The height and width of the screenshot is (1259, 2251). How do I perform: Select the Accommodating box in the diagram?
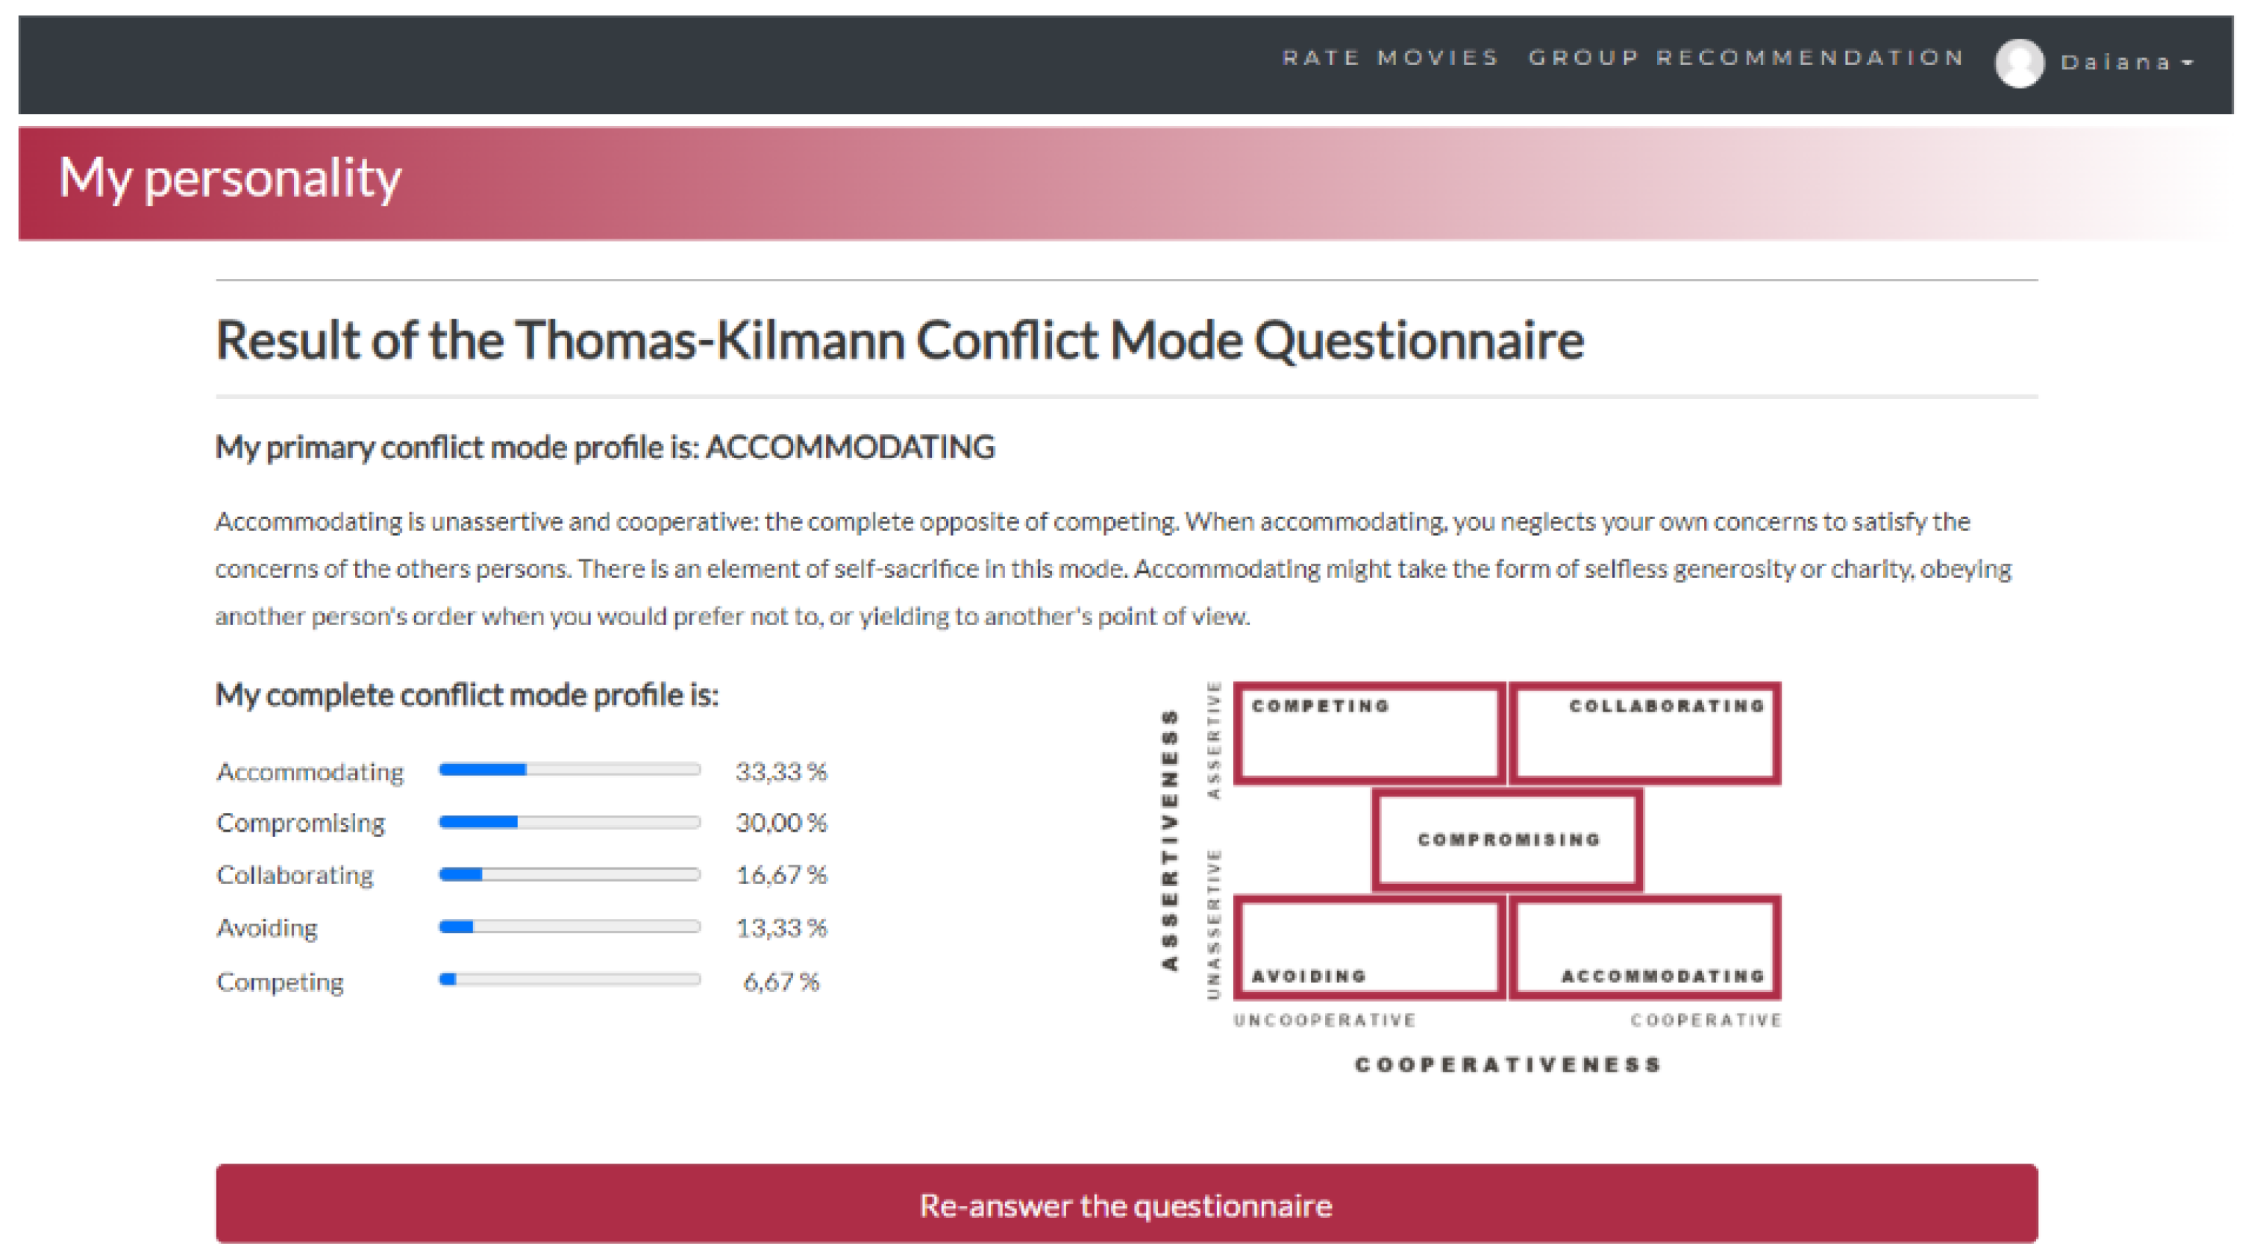click(x=1644, y=947)
